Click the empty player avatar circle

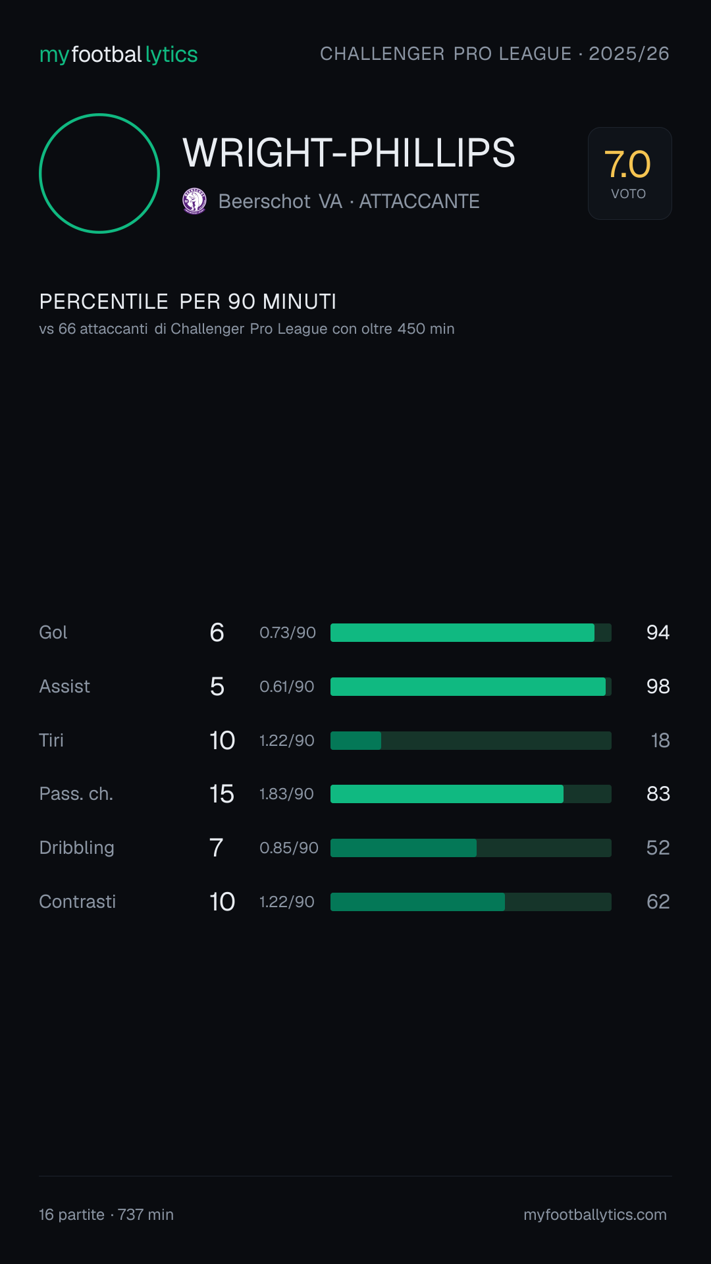pyautogui.click(x=99, y=173)
